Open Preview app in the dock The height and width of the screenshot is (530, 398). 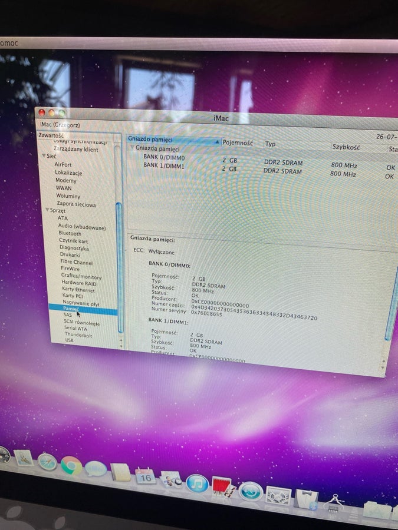coord(171,480)
